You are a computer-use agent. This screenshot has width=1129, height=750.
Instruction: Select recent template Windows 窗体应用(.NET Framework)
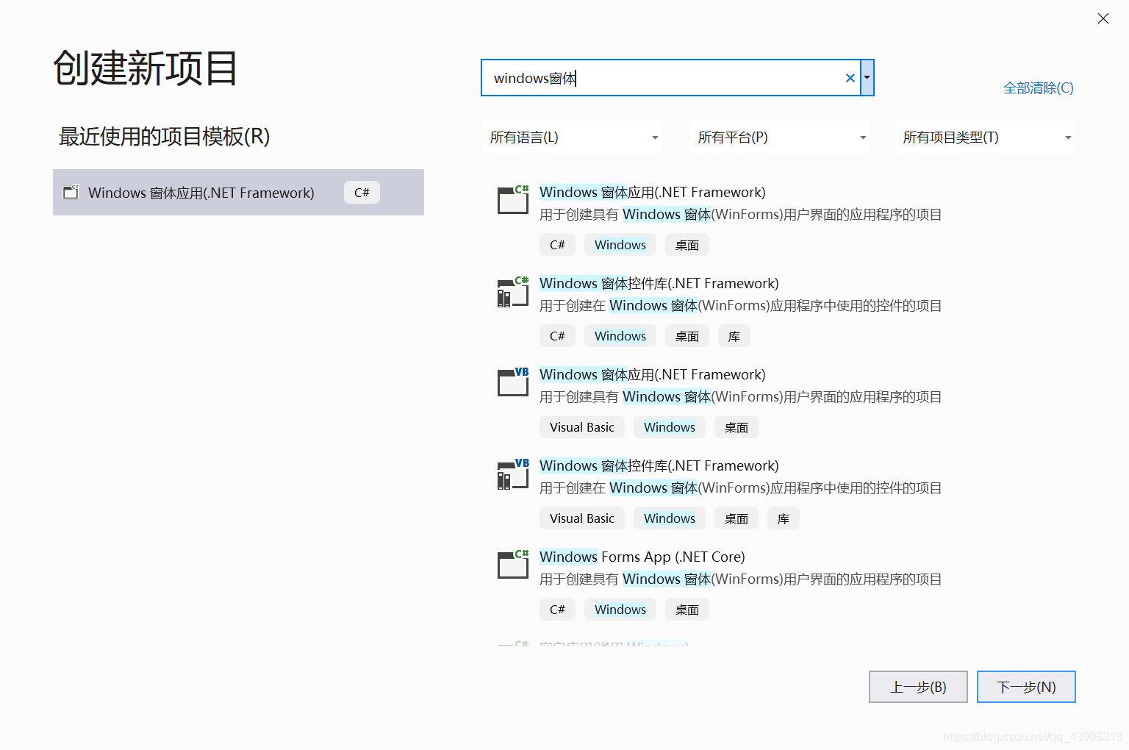click(238, 192)
